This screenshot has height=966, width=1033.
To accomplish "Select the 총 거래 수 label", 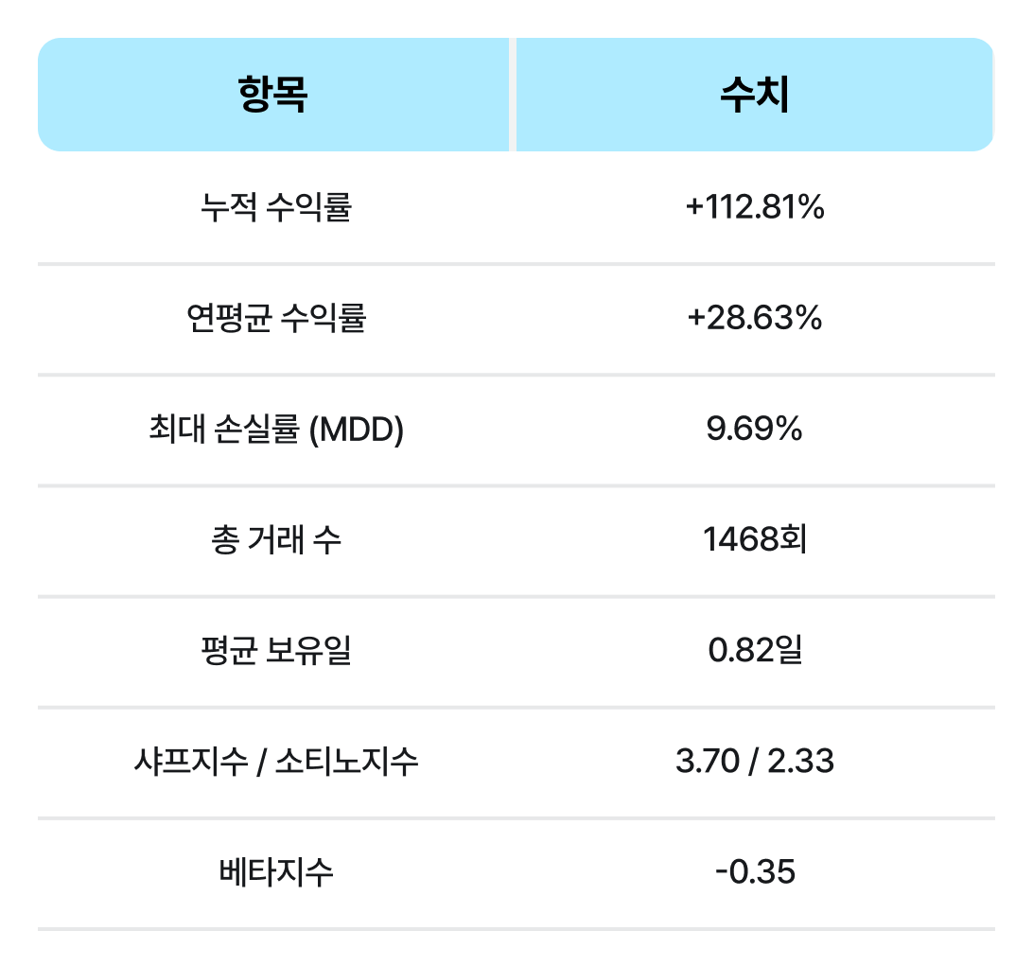I will (x=276, y=539).
